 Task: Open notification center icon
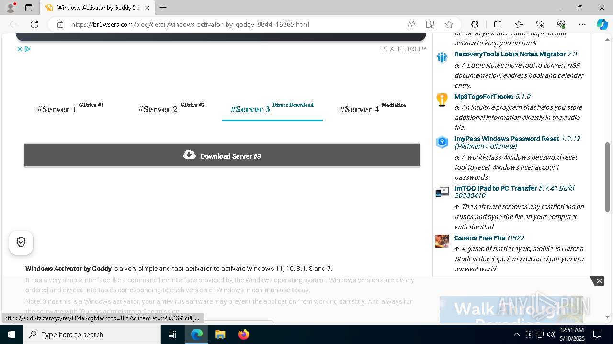[597, 334]
